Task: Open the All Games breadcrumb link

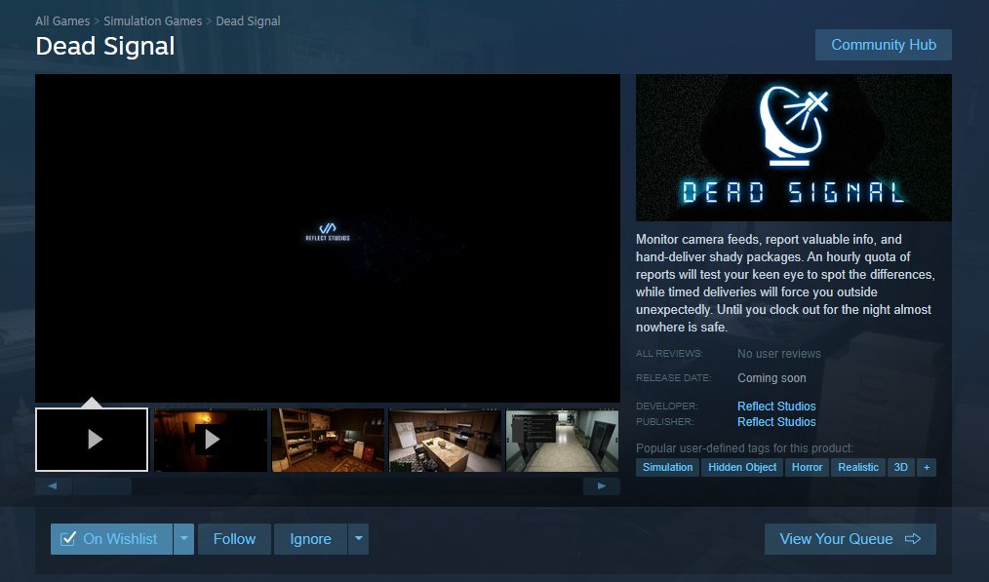Action: (x=62, y=20)
